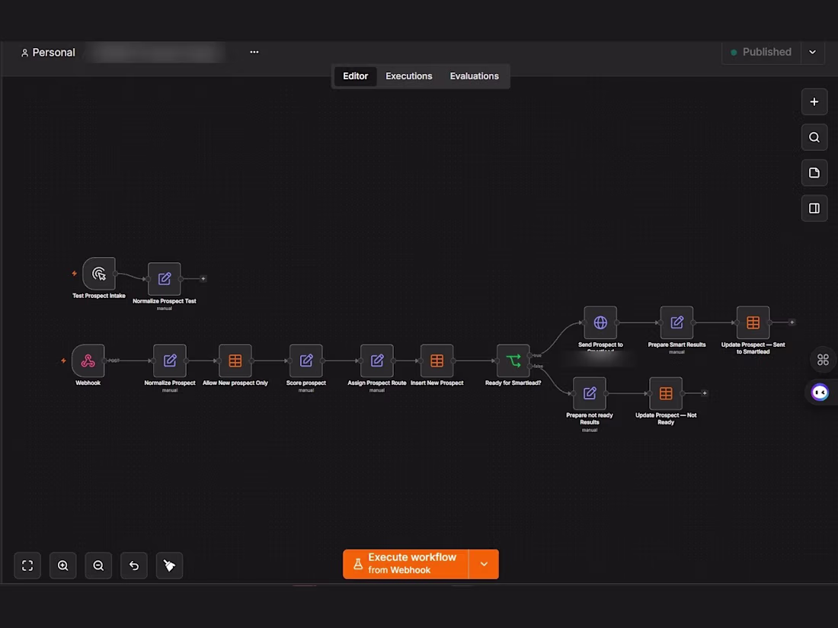
Task: Select the Webhook trigger node
Action: click(88, 360)
